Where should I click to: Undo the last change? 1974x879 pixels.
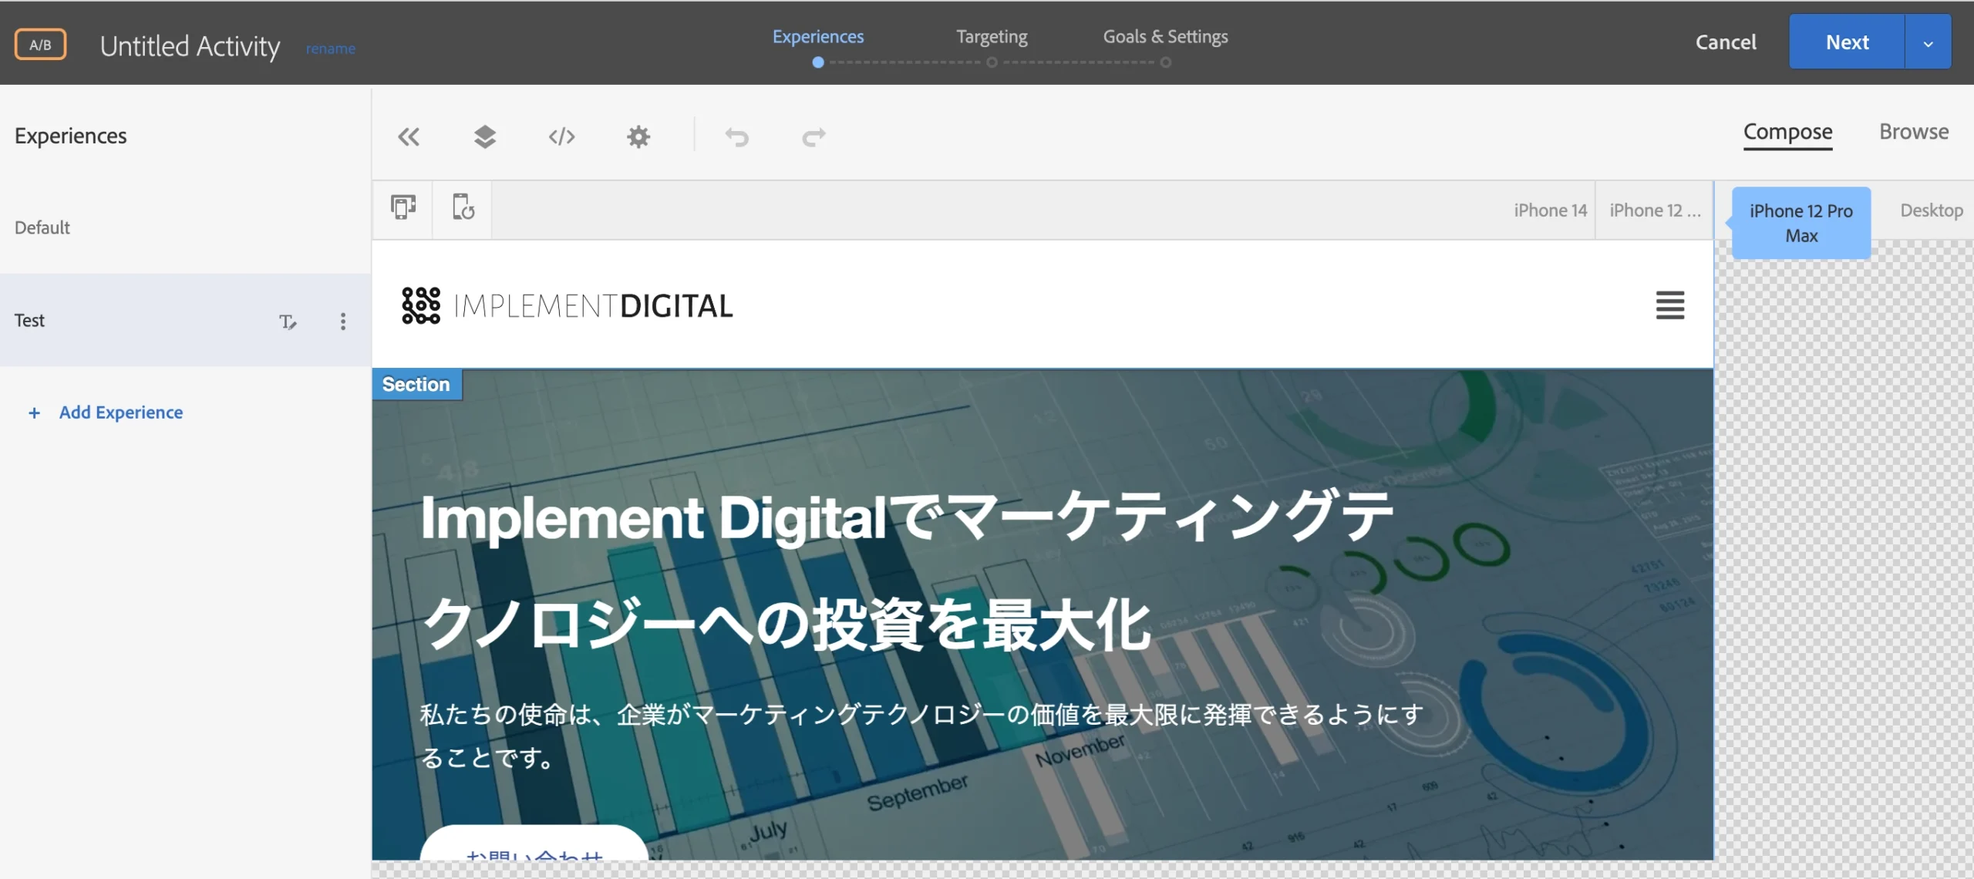pos(737,137)
